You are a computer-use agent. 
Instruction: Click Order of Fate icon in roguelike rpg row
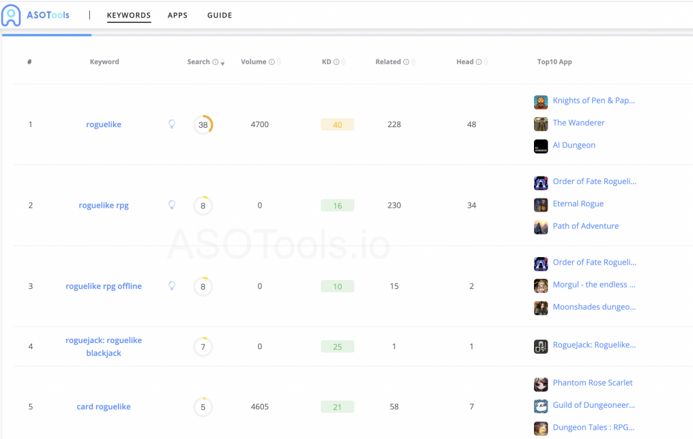[x=541, y=183]
